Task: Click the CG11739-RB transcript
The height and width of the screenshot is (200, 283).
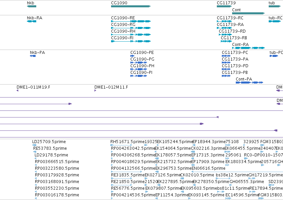Action: [226, 41]
